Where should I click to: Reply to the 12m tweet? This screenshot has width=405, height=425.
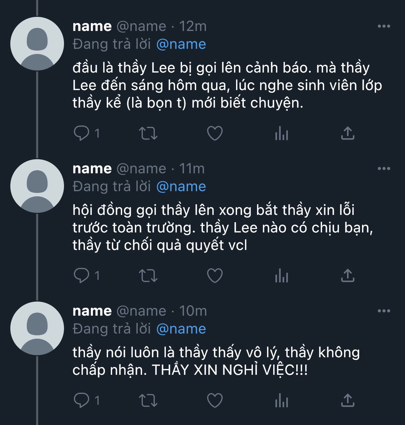[82, 133]
